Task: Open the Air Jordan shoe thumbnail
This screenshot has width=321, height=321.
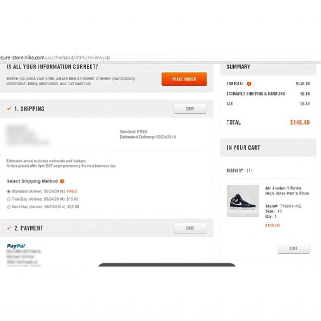Action: (x=243, y=201)
